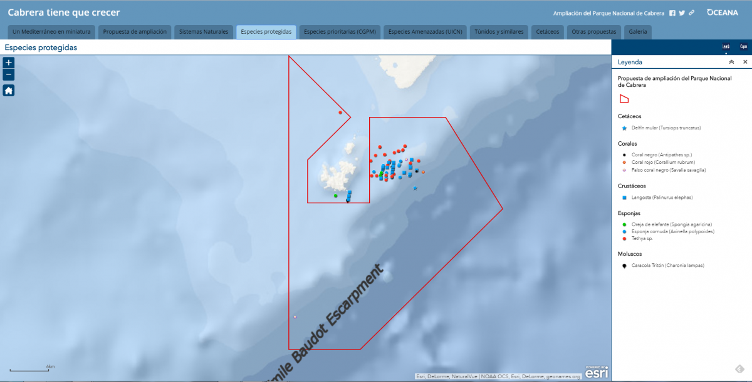This screenshot has width=752, height=382.
Task: Click the zoom in icon on the map
Action: click(x=9, y=63)
